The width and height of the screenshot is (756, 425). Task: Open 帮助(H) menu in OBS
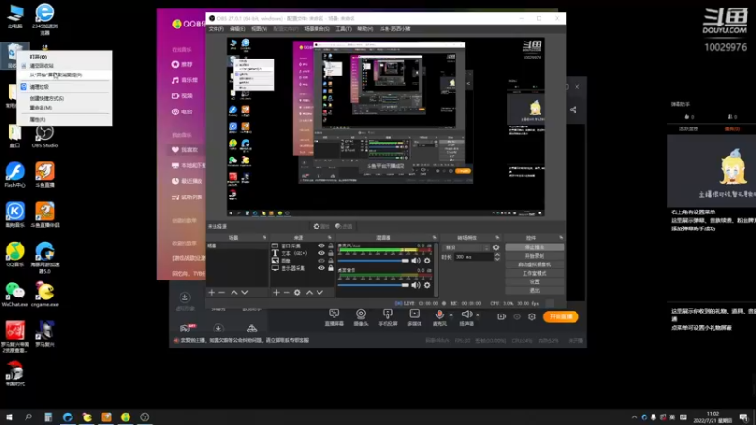click(x=365, y=29)
